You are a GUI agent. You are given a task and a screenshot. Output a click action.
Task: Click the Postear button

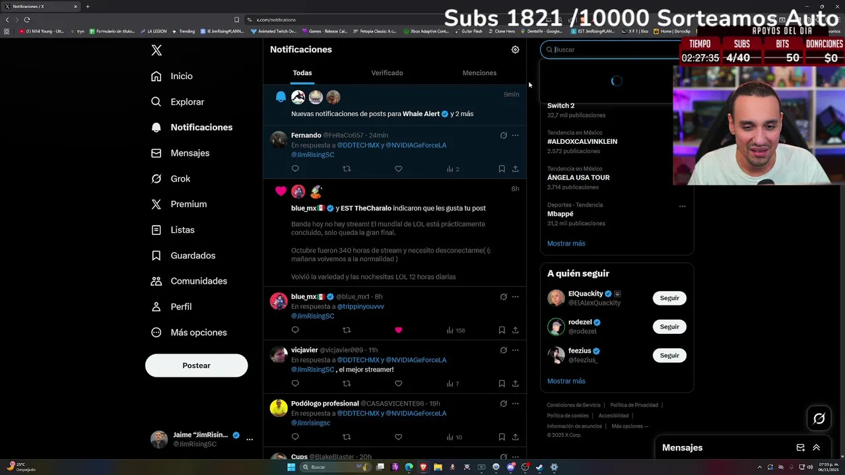(x=197, y=365)
